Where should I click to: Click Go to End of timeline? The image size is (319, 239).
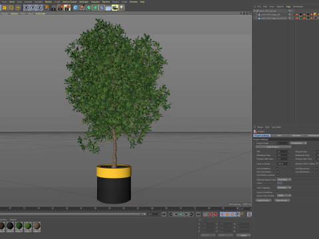[x=198, y=214]
